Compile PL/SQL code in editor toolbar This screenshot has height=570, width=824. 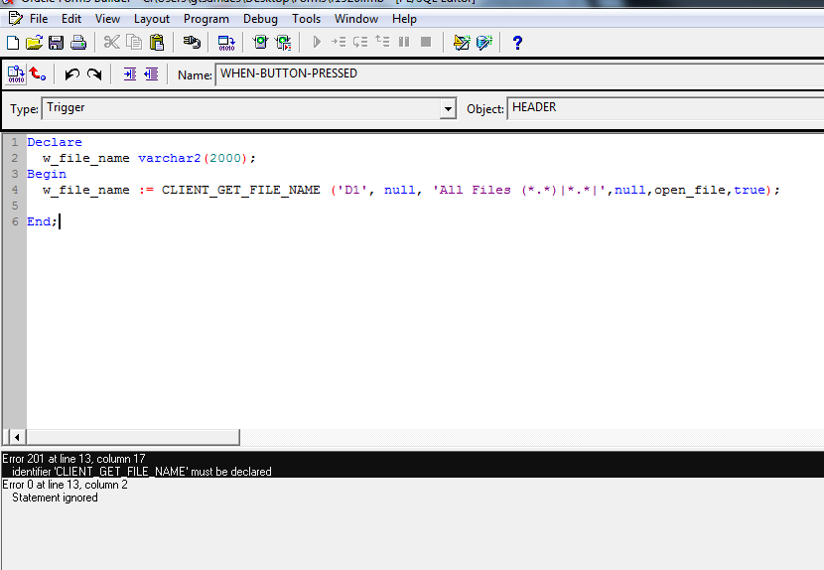coord(16,74)
